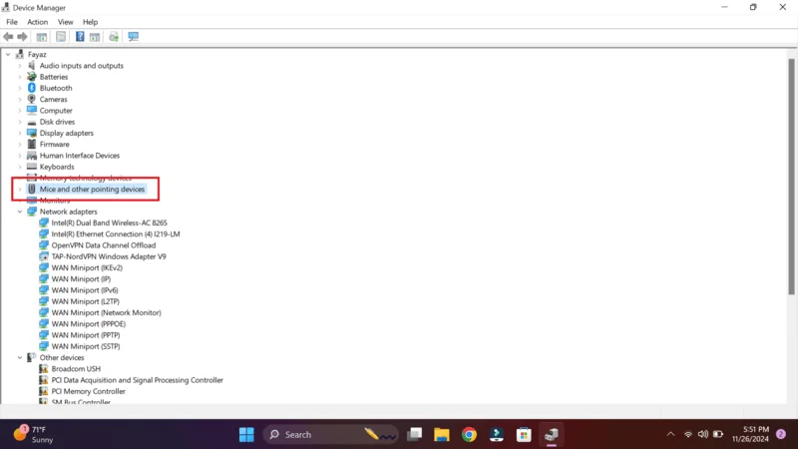The image size is (798, 449).
Task: Expand the Disk drives arrow
Action: [20, 122]
